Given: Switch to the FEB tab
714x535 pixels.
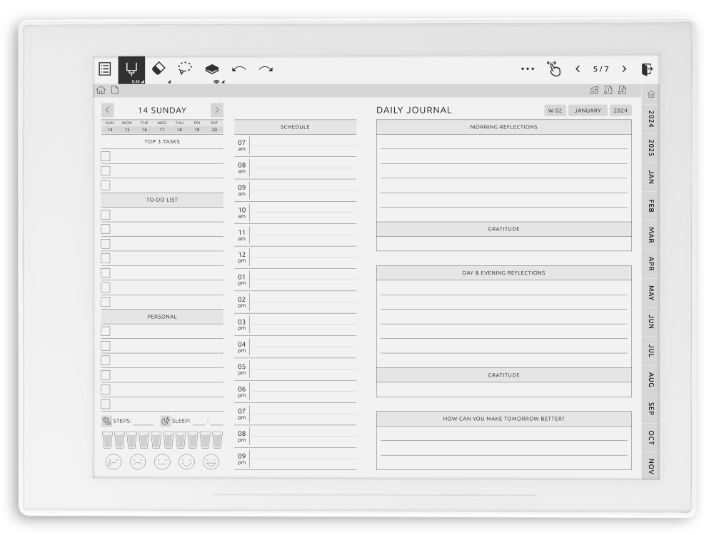Looking at the screenshot, I should pyautogui.click(x=650, y=207).
